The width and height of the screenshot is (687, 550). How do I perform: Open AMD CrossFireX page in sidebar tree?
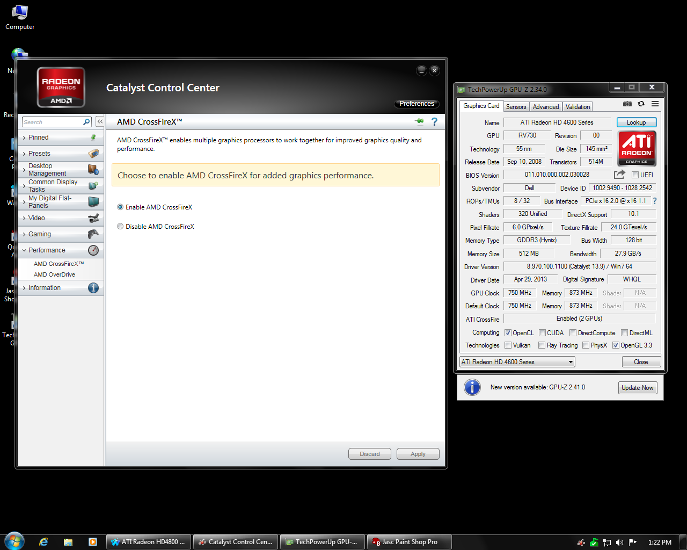pyautogui.click(x=59, y=264)
